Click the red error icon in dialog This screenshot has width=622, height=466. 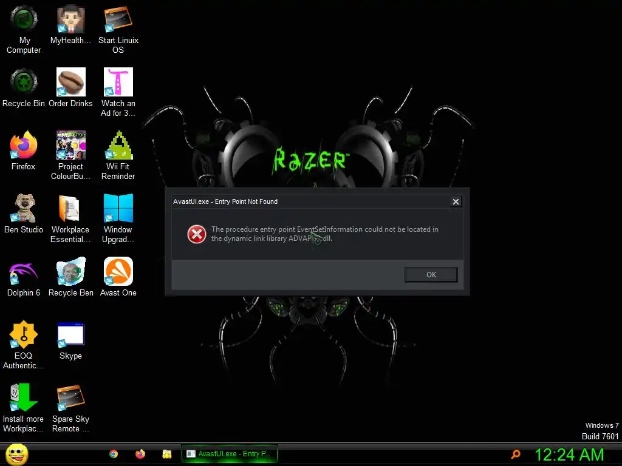coord(197,234)
